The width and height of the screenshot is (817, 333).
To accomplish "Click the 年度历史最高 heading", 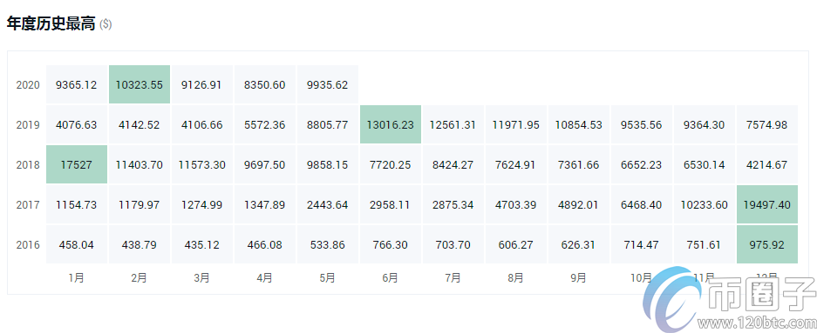I will [51, 23].
